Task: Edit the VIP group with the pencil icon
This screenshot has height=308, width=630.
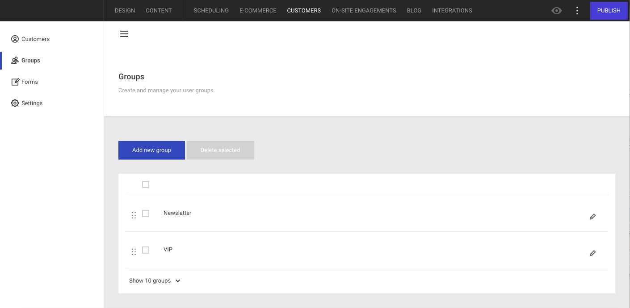Action: [592, 253]
